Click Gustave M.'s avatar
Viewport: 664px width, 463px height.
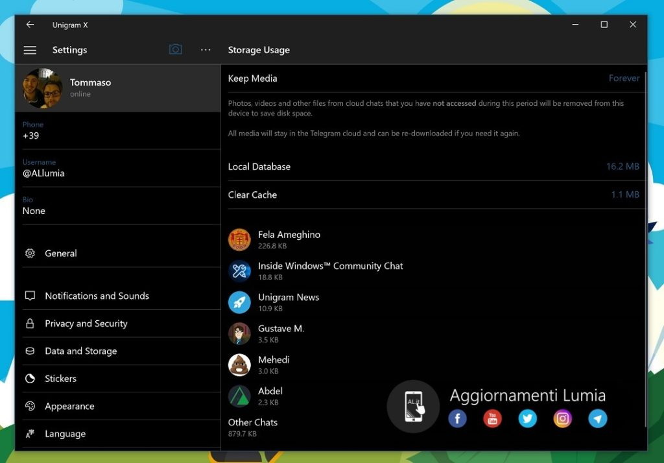239,333
